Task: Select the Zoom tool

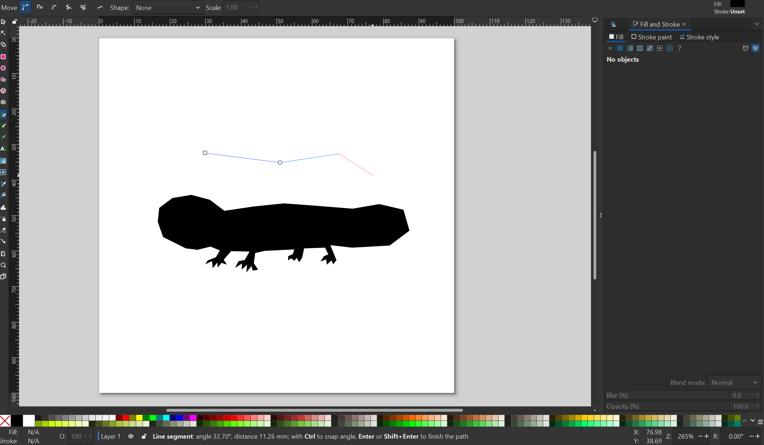Action: tap(3, 265)
